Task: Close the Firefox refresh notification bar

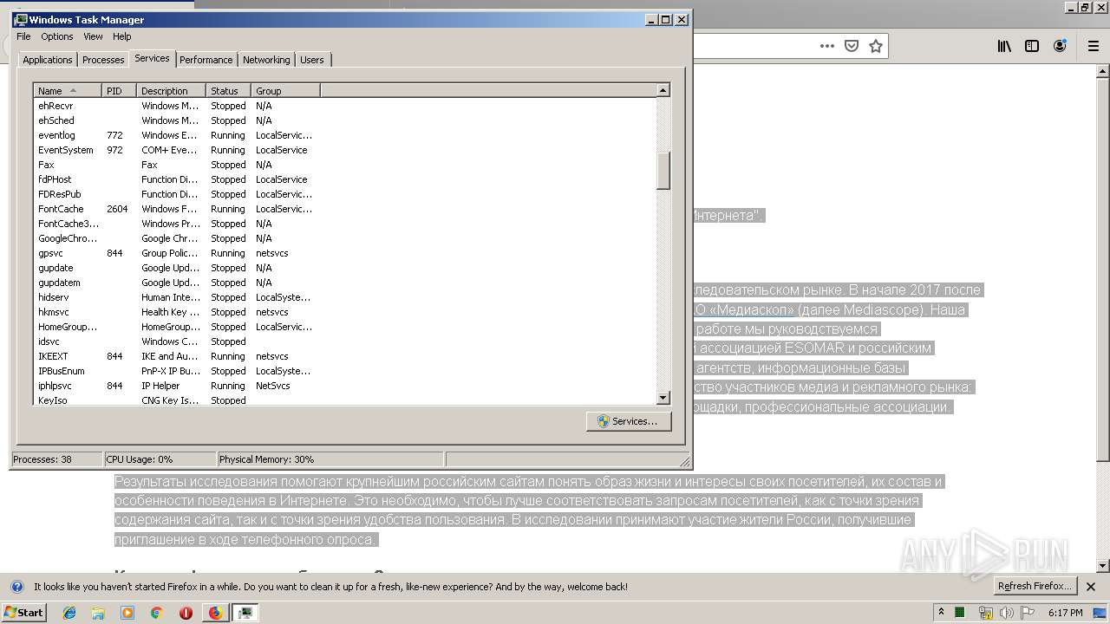Action: [x=1093, y=587]
